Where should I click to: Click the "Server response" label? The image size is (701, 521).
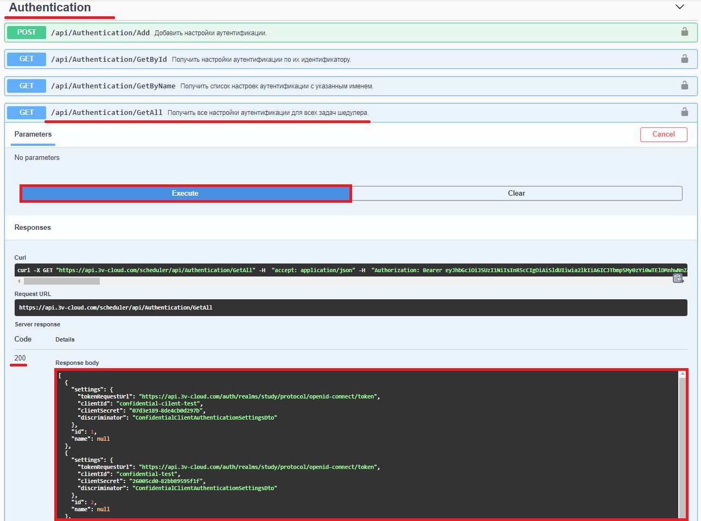point(37,324)
